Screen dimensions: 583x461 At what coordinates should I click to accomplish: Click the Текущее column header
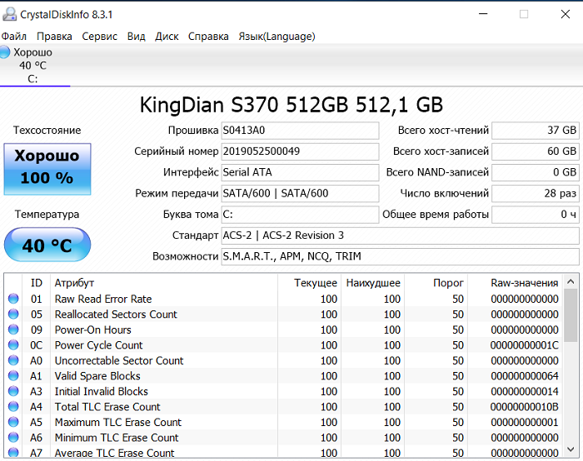click(309, 283)
